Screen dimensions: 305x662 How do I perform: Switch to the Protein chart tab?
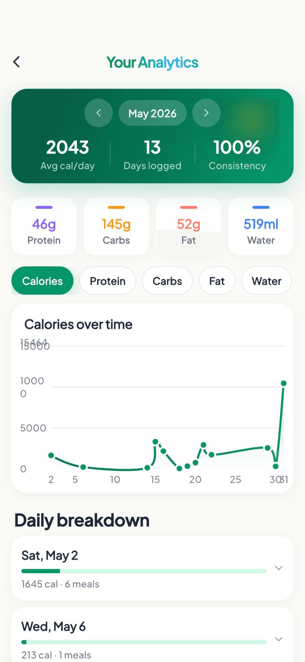108,281
